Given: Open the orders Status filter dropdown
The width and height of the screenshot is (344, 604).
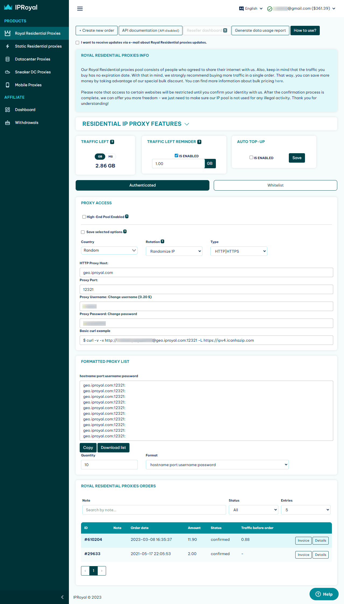Looking at the screenshot, I should (253, 510).
